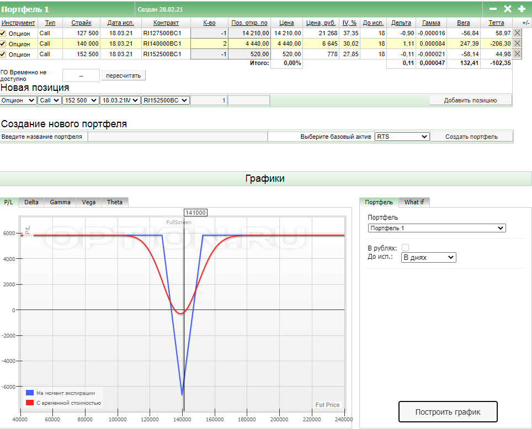Click open price cell 4 440,00

click(x=249, y=44)
